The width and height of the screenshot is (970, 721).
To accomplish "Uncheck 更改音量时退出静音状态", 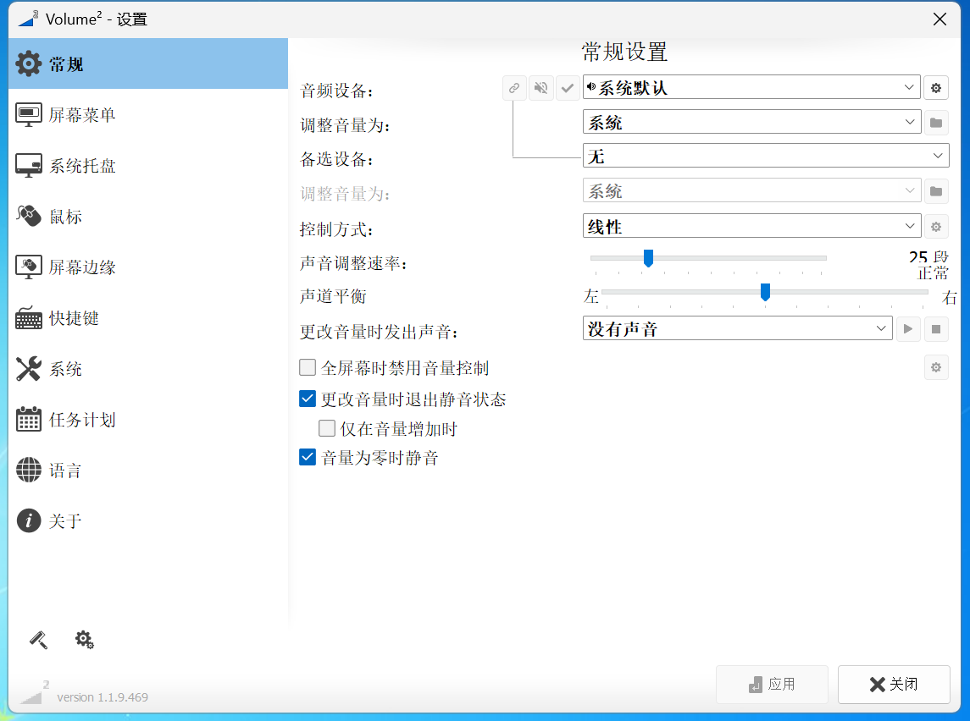I will 308,399.
